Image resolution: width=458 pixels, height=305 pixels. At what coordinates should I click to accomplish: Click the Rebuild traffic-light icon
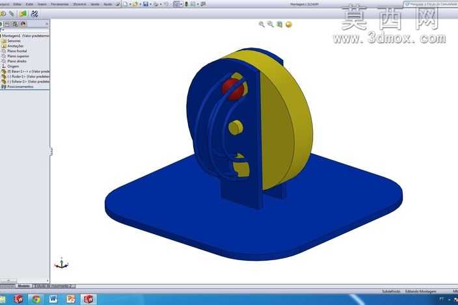(186, 4)
